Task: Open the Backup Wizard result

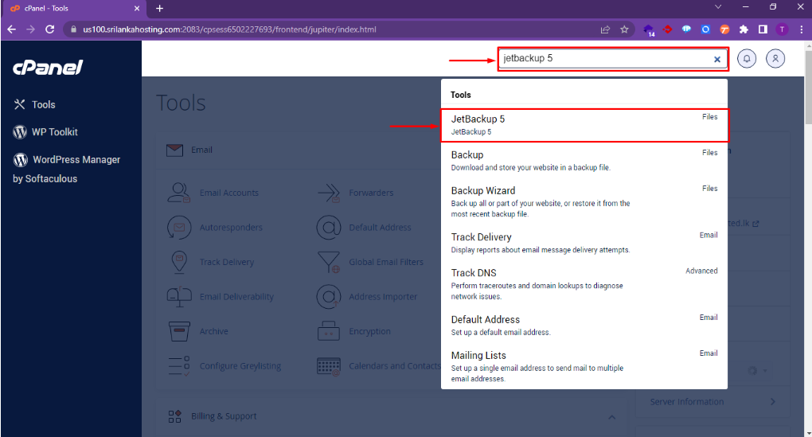Action: click(483, 191)
